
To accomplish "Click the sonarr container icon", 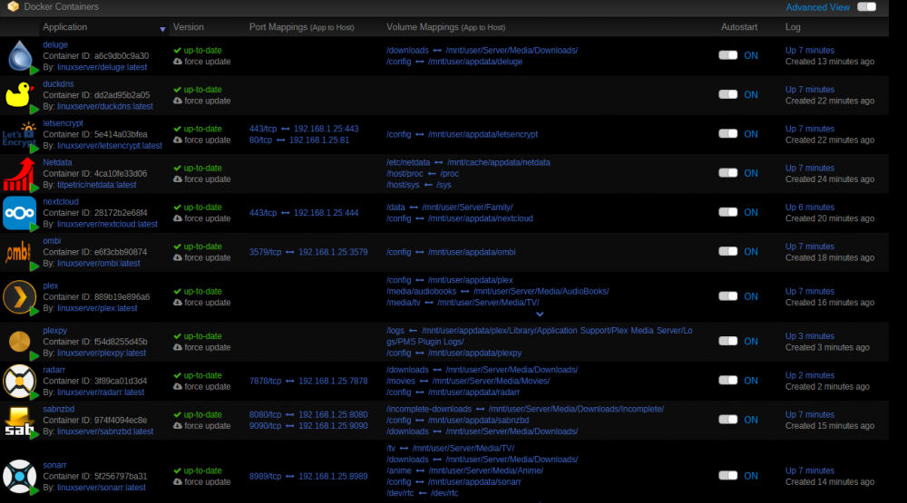I will (x=19, y=477).
